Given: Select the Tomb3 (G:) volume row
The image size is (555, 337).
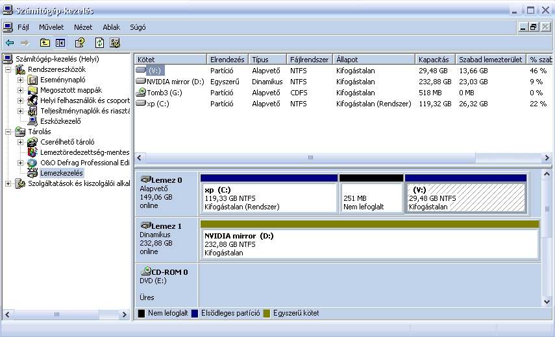Looking at the screenshot, I should pyautogui.click(x=166, y=93).
